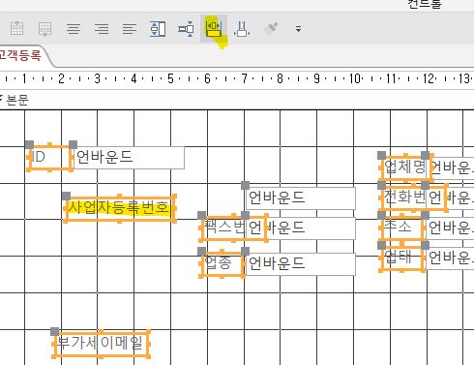Open the Customize Quick Access Toolbar dropdown
The width and height of the screenshot is (474, 365).
click(x=298, y=29)
